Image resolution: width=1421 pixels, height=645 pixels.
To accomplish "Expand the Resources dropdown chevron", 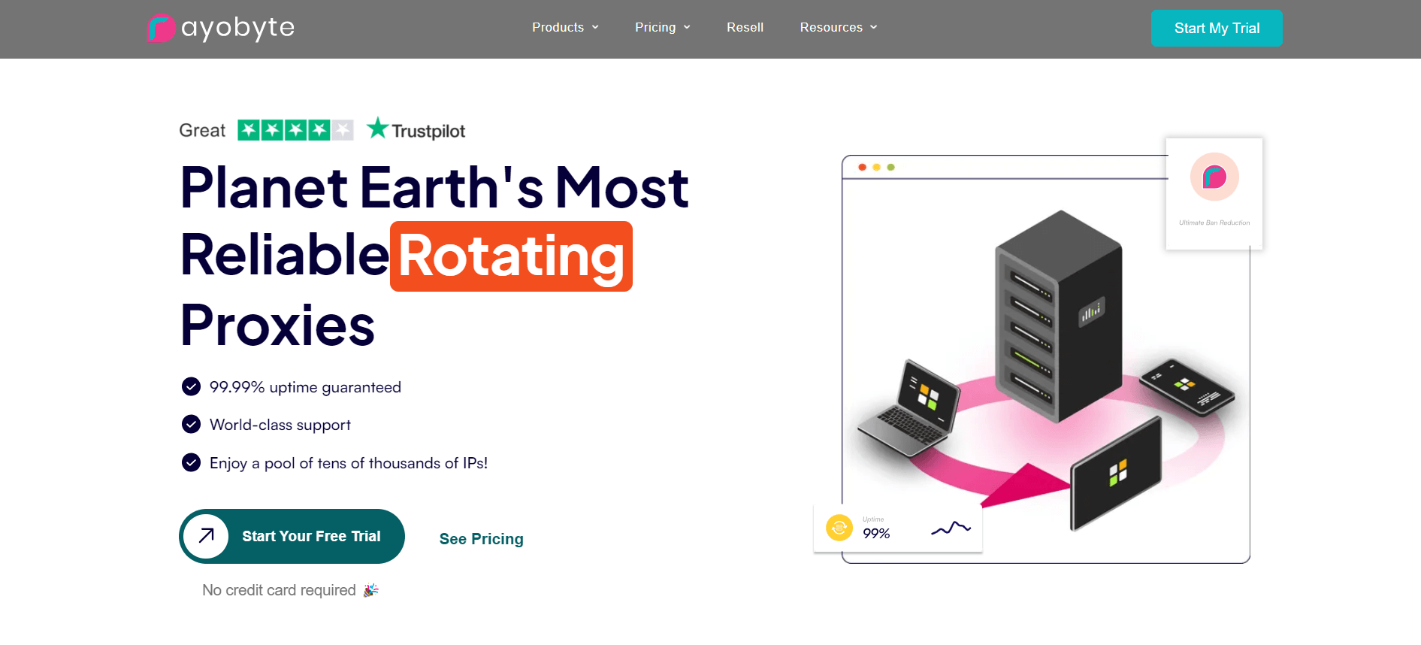I will click(x=873, y=28).
